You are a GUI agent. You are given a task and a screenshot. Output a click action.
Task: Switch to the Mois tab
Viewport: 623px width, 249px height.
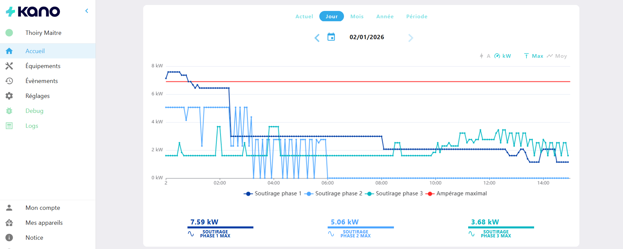coord(357,16)
